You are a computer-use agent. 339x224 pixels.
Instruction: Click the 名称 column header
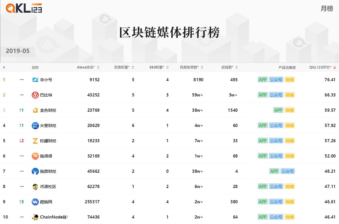(35, 67)
